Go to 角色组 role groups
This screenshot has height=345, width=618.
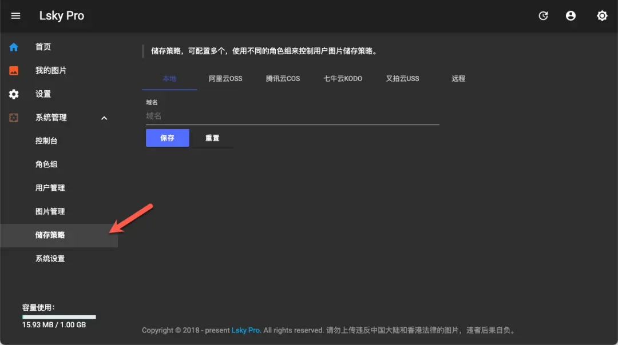point(46,165)
